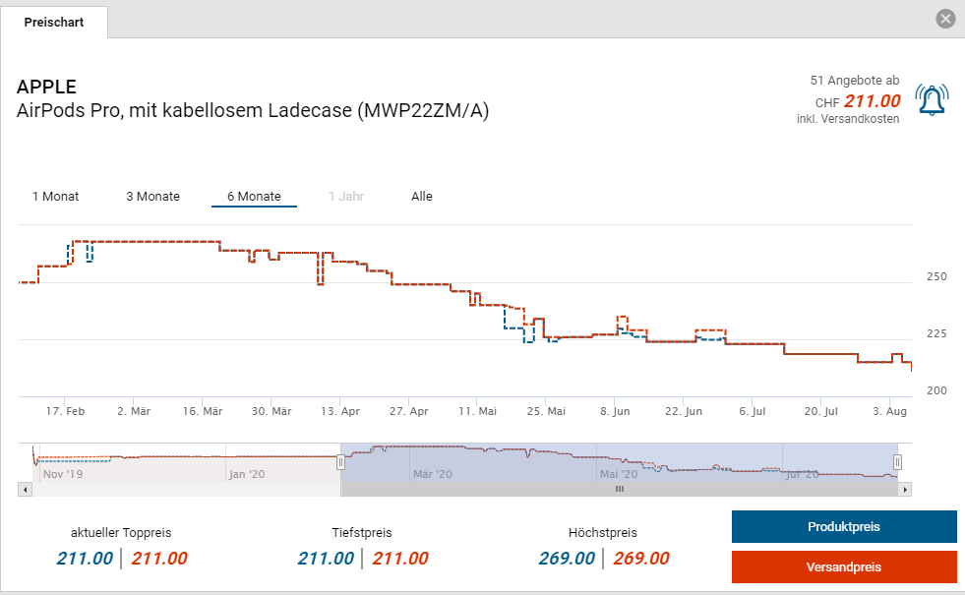Click red 211.00 under aktueller Toppreis
This screenshot has height=595, width=965.
pos(158,558)
